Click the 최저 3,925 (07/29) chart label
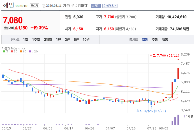The image size is (194, 132). [x=151, y=111]
